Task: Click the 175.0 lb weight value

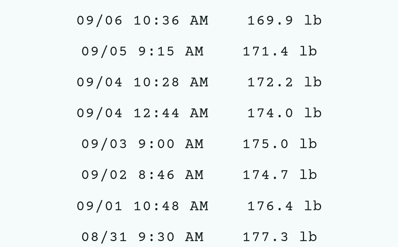Action: pyautogui.click(x=280, y=144)
